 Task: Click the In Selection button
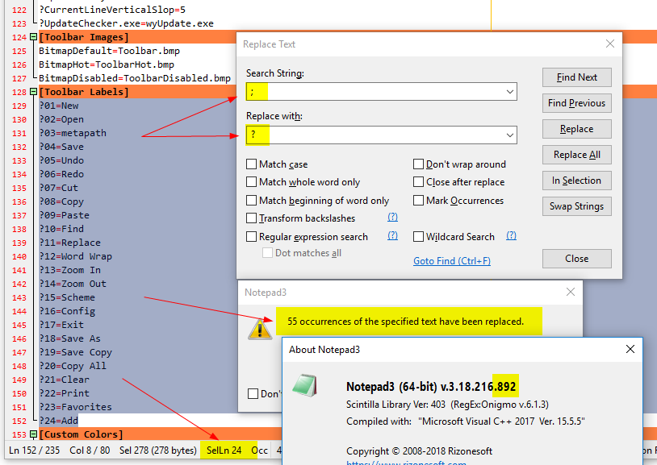576,181
